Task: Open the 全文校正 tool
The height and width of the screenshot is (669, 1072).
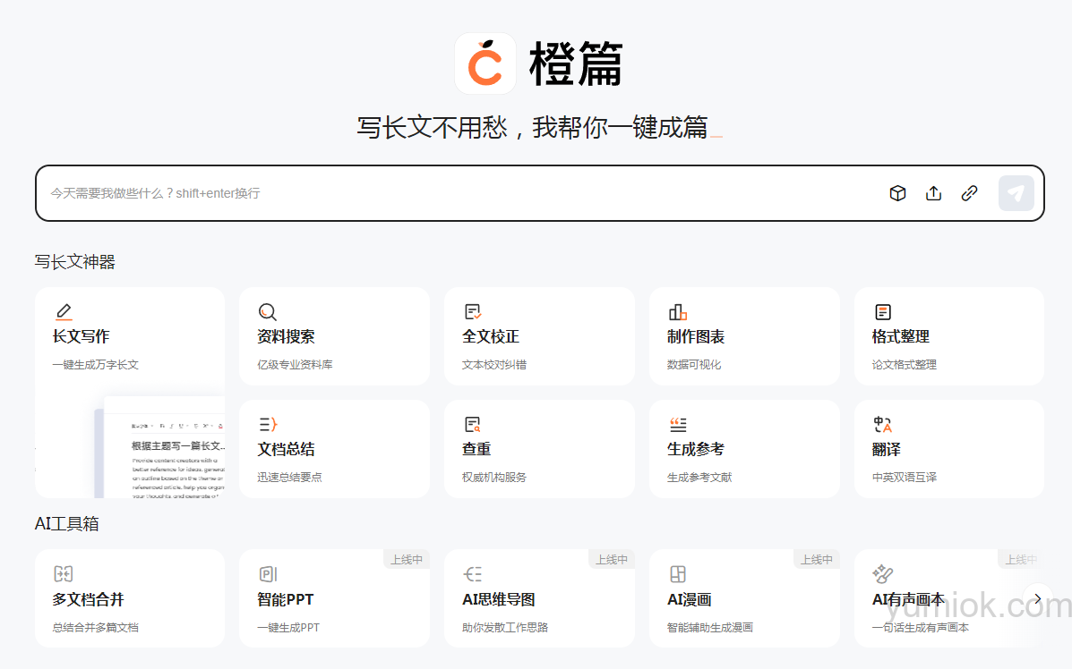Action: (x=539, y=336)
